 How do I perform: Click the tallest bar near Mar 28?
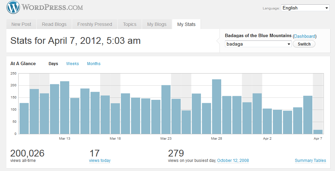[x=216, y=106]
